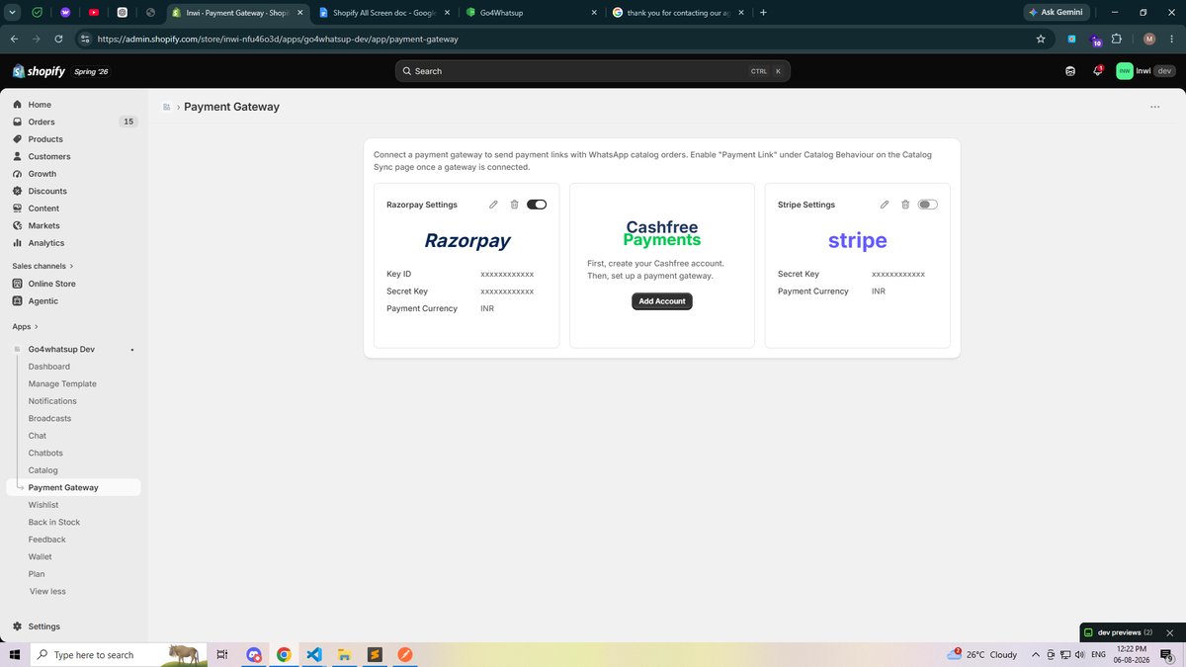Click the Shopify logo
The width and height of the screenshot is (1186, 667).
[39, 71]
